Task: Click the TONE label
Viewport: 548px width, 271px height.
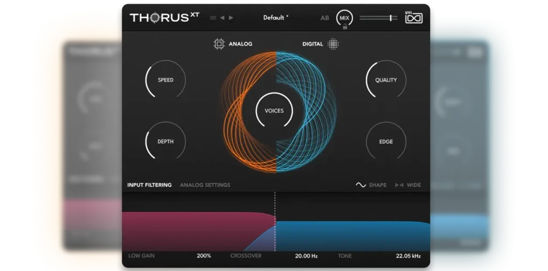Action: click(x=345, y=256)
